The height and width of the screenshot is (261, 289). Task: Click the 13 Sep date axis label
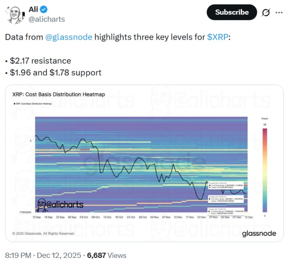(x=36, y=217)
